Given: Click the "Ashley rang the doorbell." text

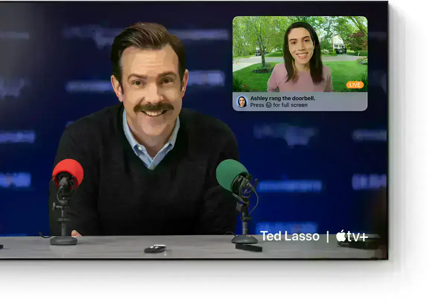Looking at the screenshot, I should coord(282,98).
